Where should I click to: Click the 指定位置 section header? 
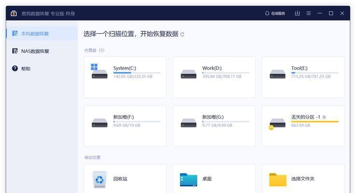pos(93,157)
